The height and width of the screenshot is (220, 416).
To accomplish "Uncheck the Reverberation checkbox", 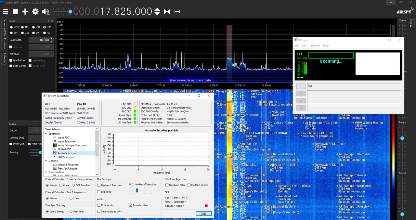I will point(131,205).
